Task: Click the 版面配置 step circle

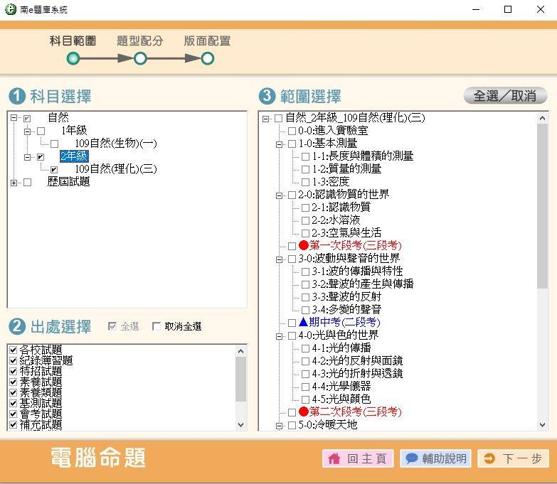Action: point(208,58)
